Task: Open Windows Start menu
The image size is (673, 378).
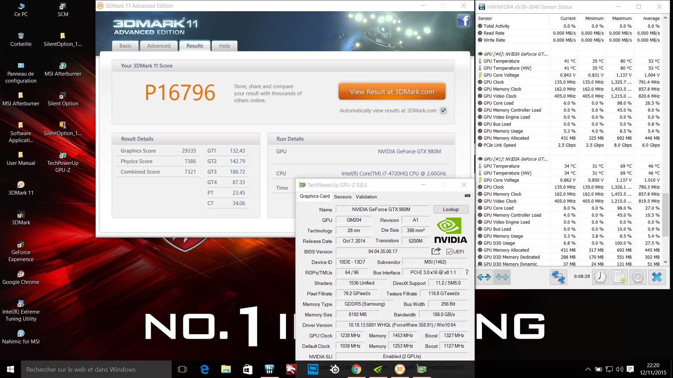Action: [10, 369]
